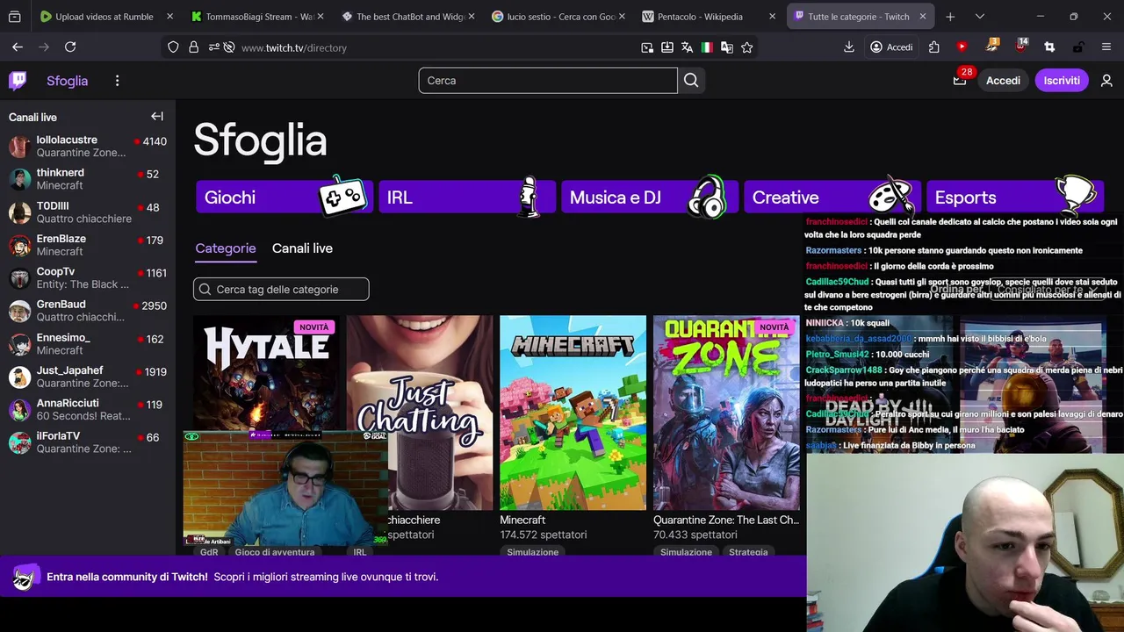Open the Minecraft category thumbnail
The width and height of the screenshot is (1124, 632).
point(573,413)
